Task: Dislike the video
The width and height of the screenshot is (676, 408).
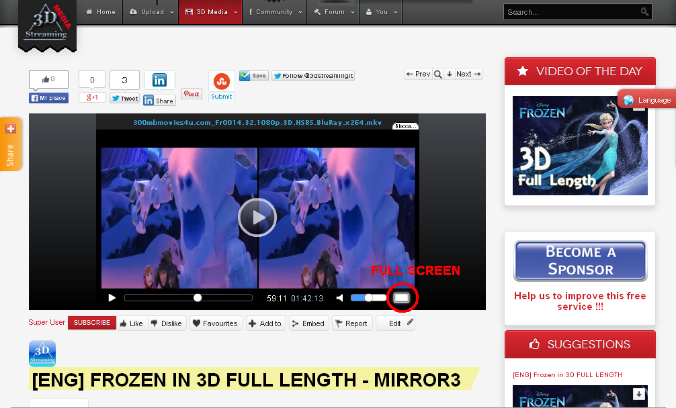Action: pyautogui.click(x=167, y=323)
